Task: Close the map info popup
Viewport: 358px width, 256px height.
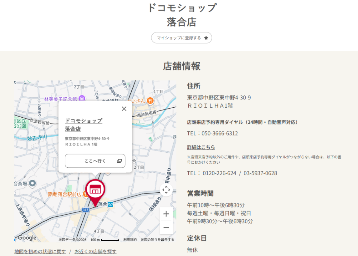Action: [124, 109]
